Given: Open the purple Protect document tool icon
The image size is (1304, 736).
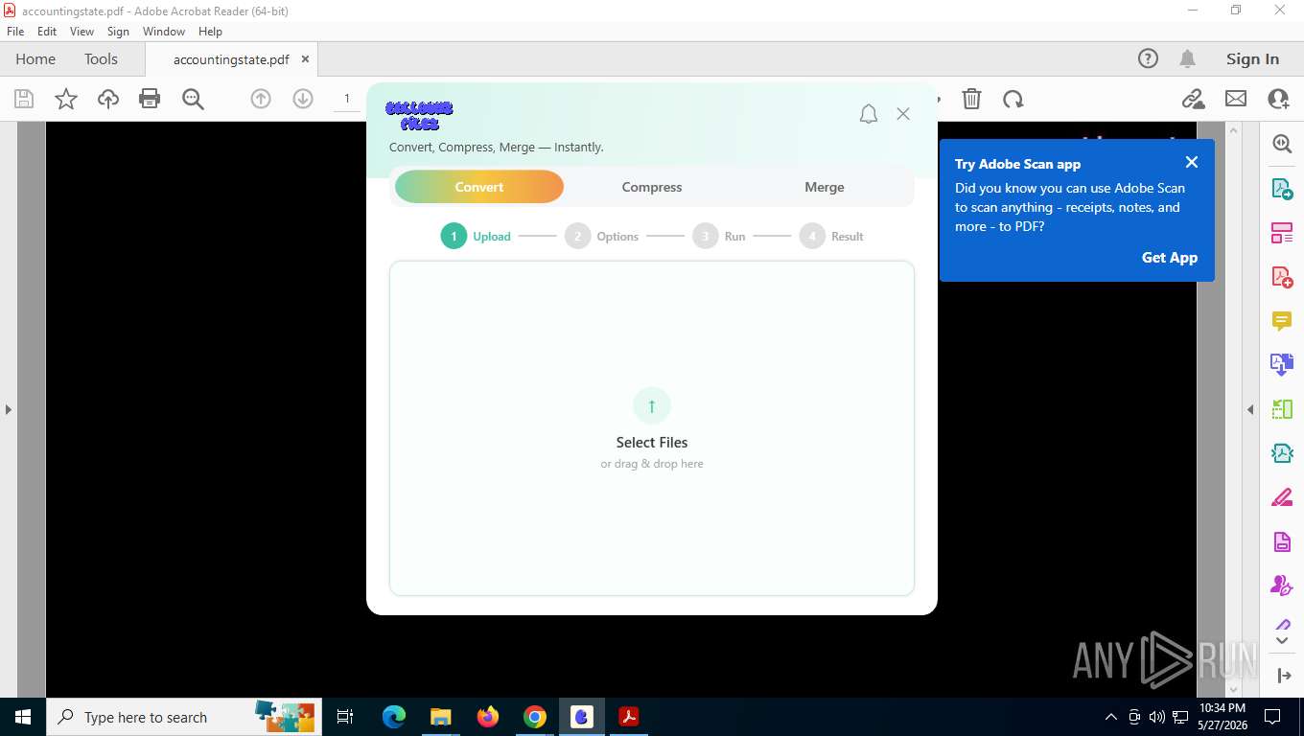Looking at the screenshot, I should pos(1282,541).
